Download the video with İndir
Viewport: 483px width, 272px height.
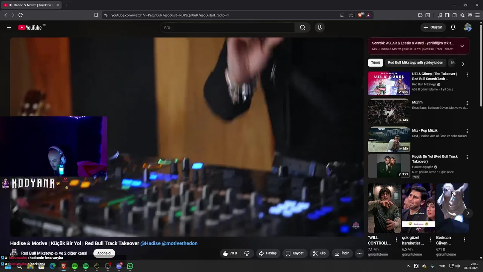342,253
